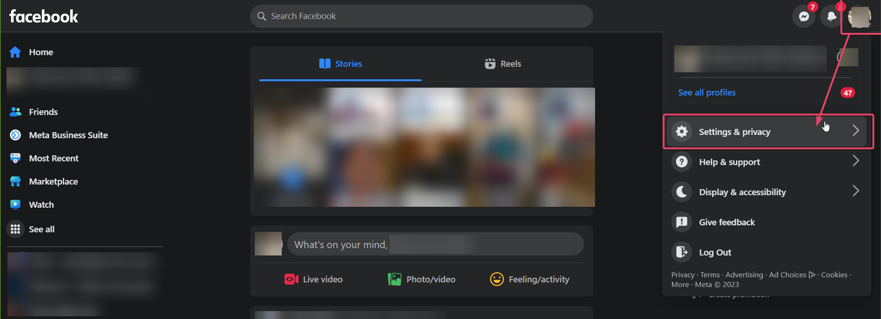Screen dimensions: 881x319
Task: Open the Friends icon in left sidebar
Action: 15,112
